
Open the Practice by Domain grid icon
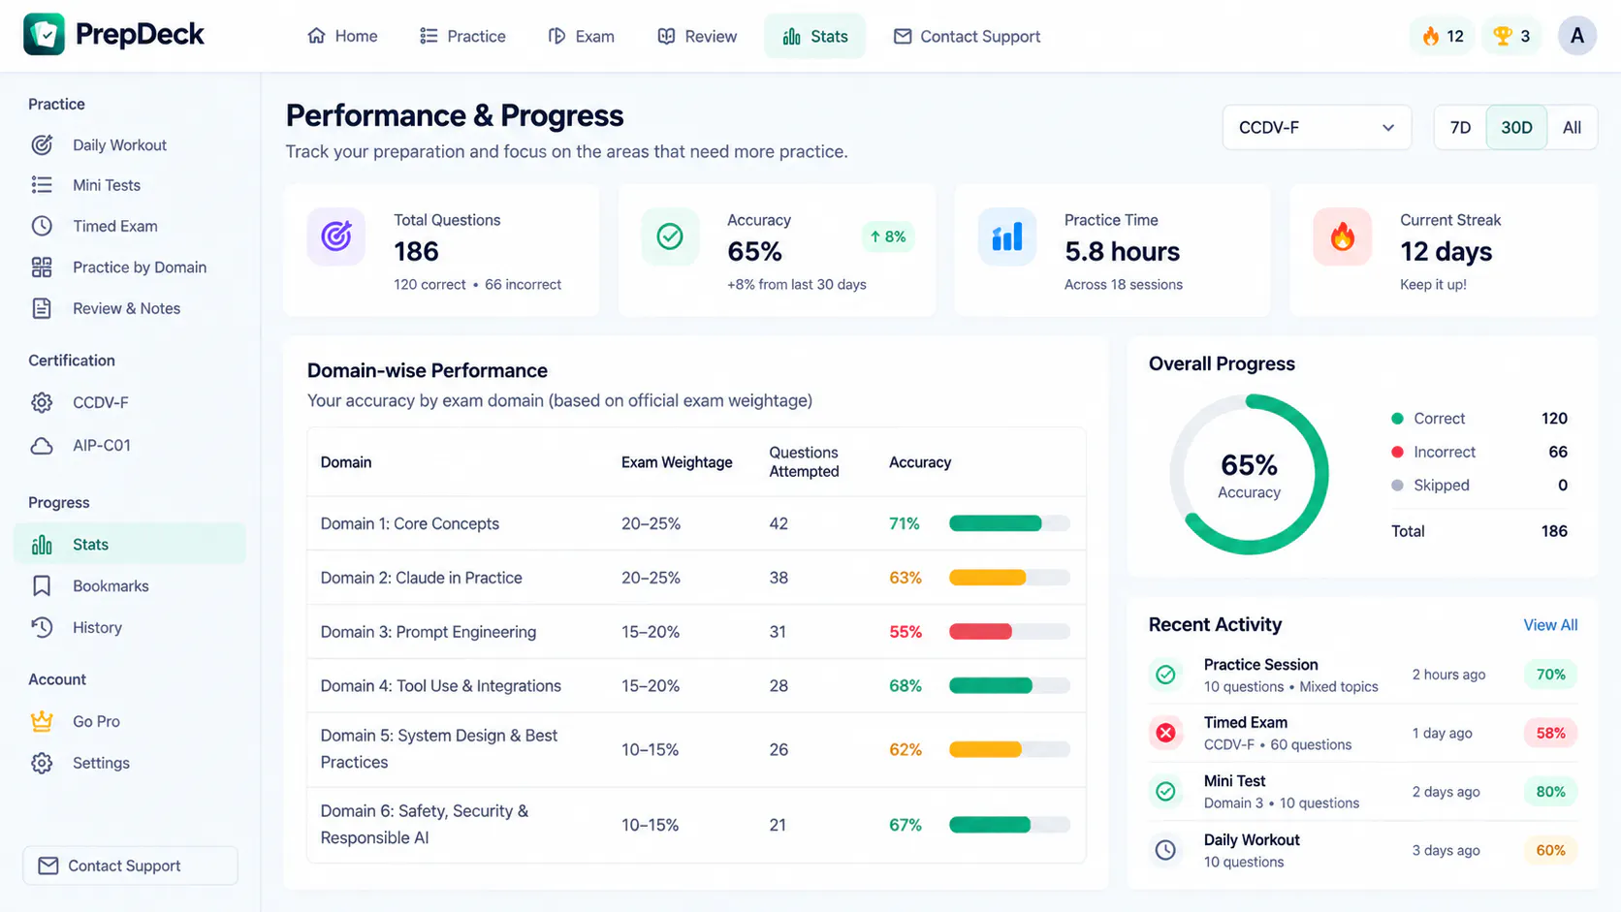point(42,267)
